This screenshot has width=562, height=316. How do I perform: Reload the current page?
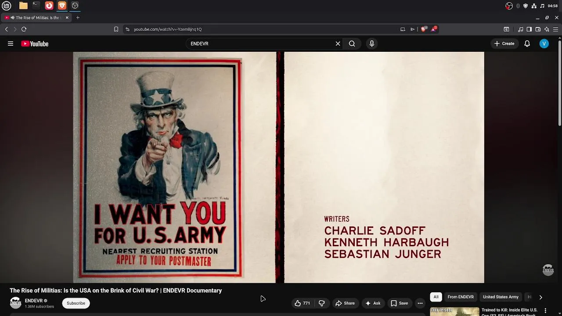[24, 29]
